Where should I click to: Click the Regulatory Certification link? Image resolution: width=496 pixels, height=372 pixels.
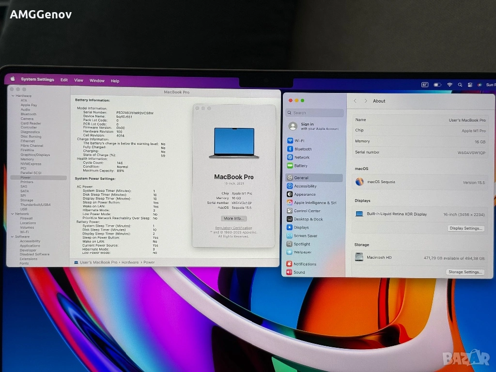point(234,228)
